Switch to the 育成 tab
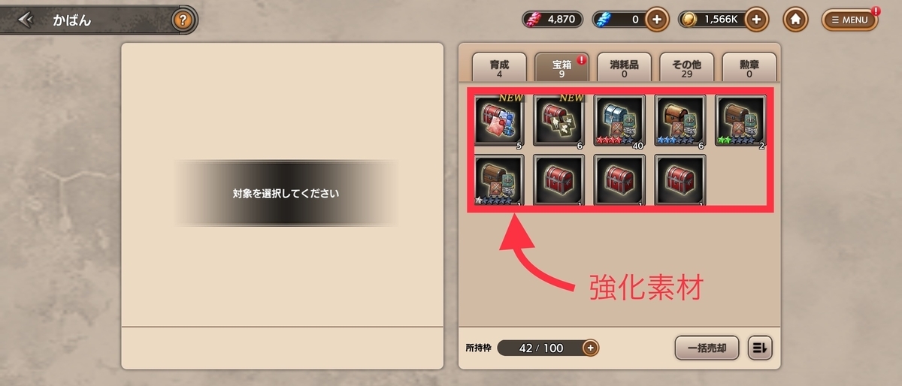Image resolution: width=902 pixels, height=386 pixels. pos(499,68)
